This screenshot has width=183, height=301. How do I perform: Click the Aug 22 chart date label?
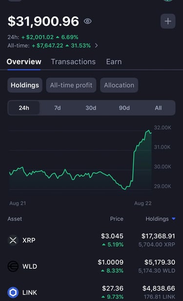[x=143, y=203]
